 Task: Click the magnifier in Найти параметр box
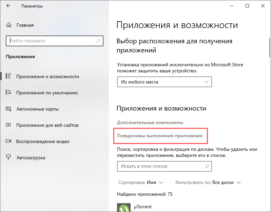(98, 41)
